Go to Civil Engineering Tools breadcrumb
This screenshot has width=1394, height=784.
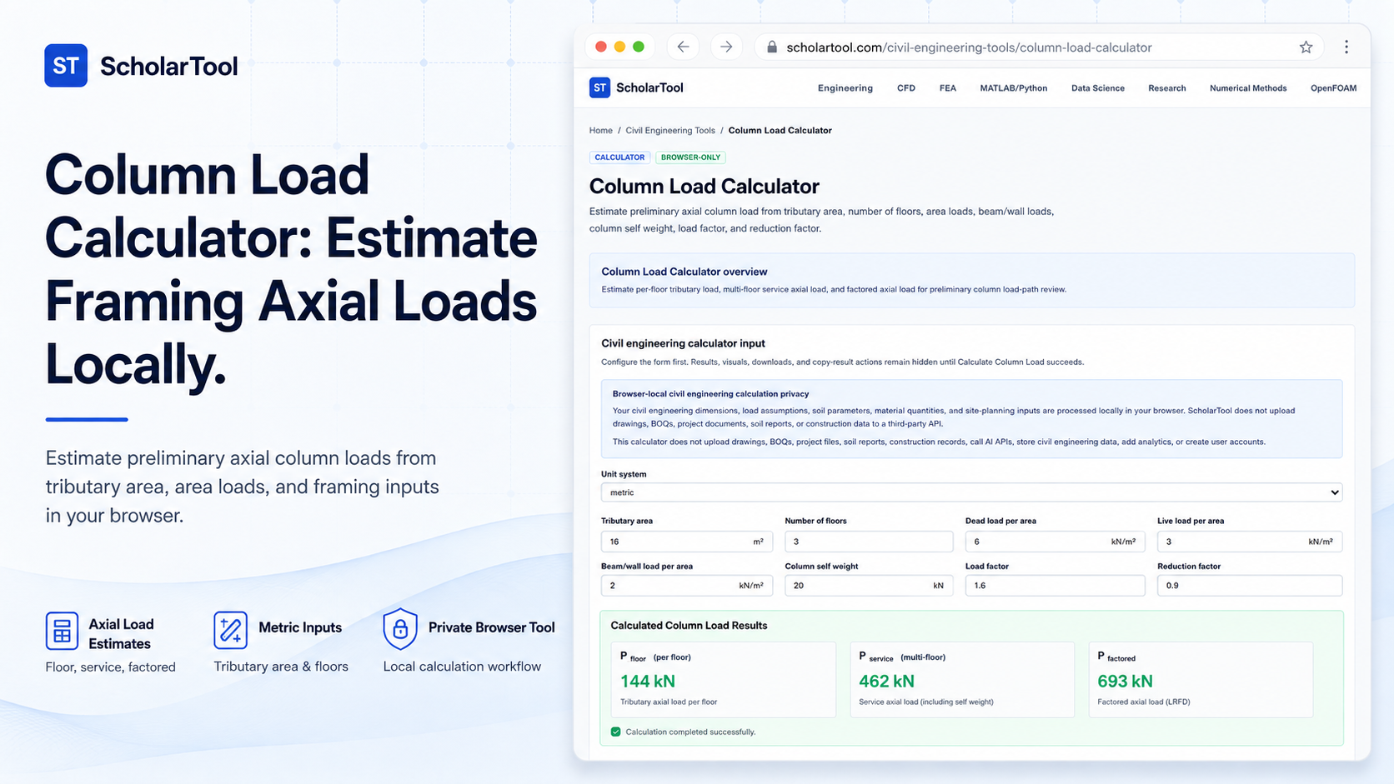click(670, 131)
